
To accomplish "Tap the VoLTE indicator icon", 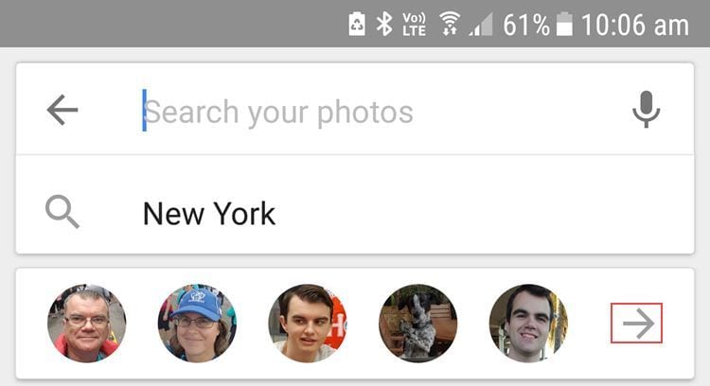I will (415, 25).
